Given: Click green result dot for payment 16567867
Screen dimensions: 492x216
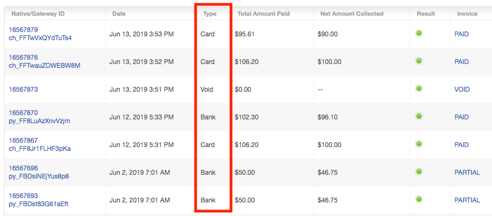Looking at the screenshot, I should (418, 144).
